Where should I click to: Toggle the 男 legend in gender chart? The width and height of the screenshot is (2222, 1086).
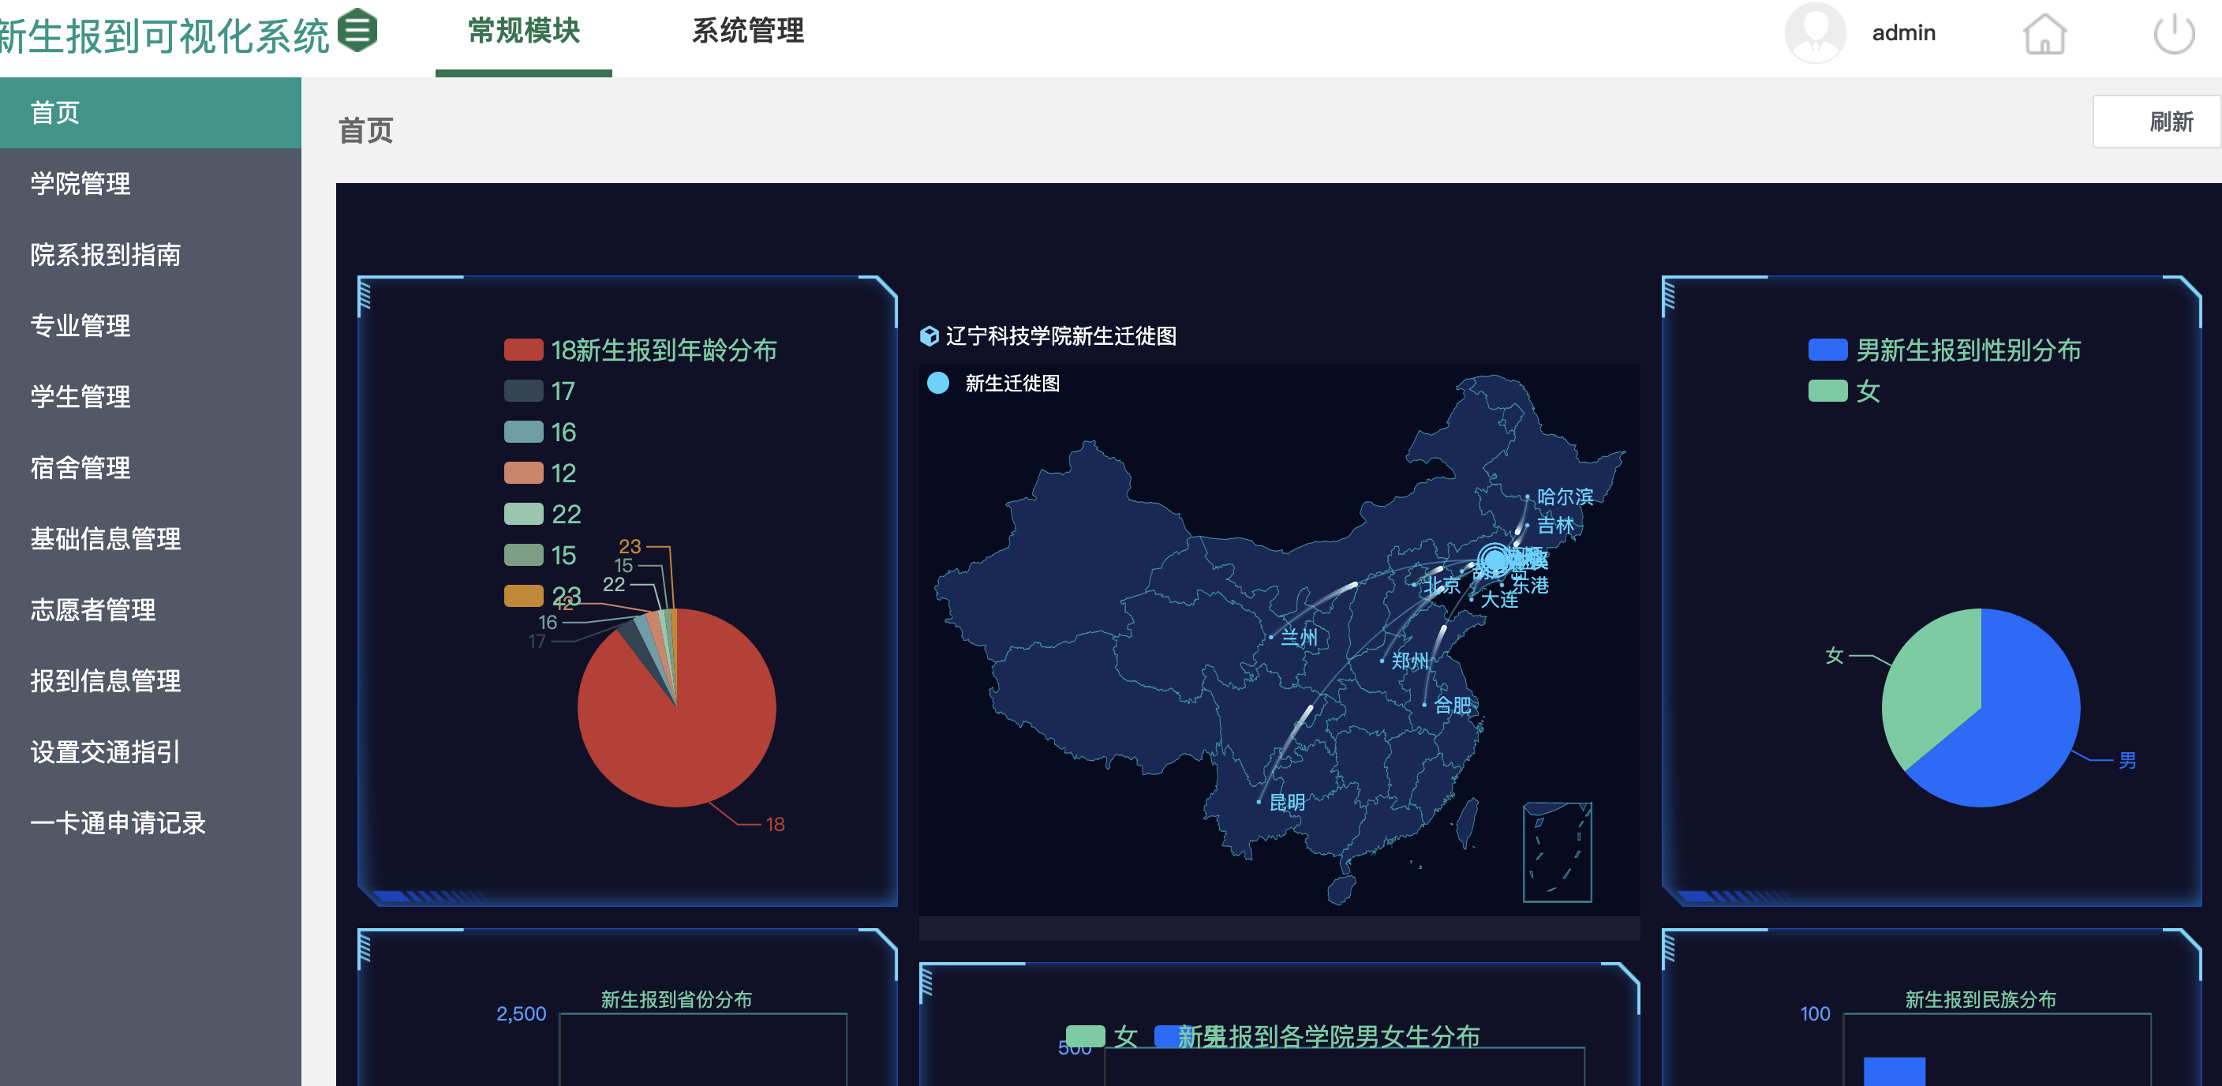click(x=1827, y=350)
